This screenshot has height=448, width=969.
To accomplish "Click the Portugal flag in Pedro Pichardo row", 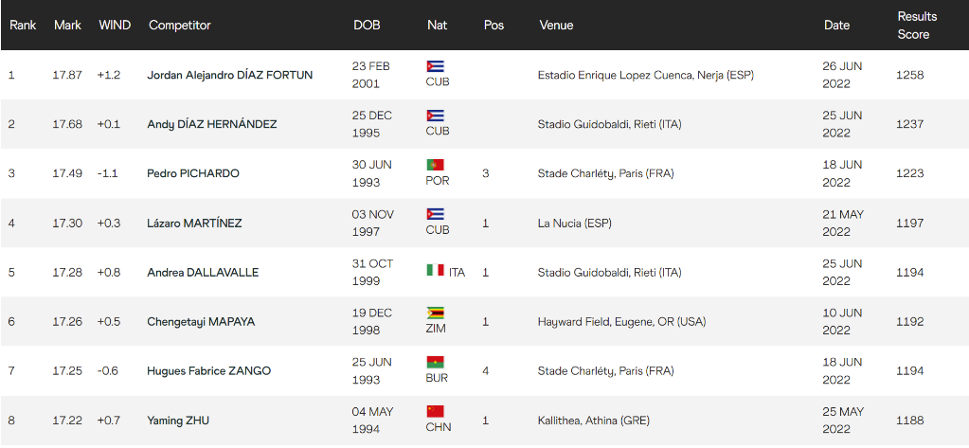I will 436,165.
